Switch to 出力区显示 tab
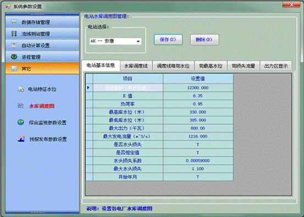This screenshot has width=304, height=217. pos(276,66)
